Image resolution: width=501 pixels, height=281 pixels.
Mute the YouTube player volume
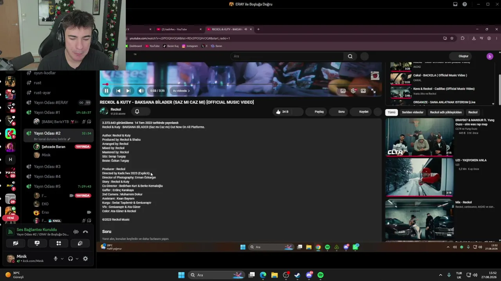click(141, 91)
